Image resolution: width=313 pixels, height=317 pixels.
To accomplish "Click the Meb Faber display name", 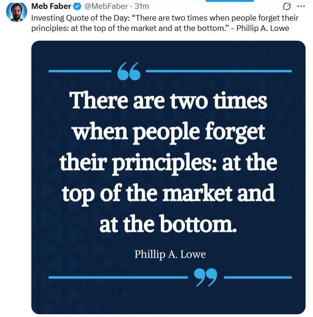I will pos(51,6).
